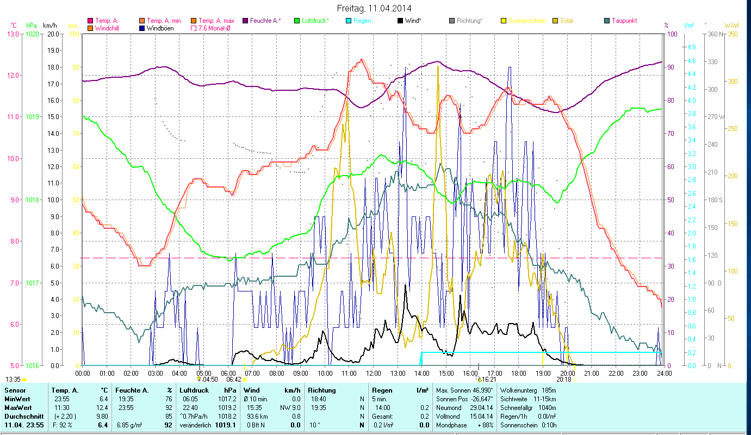Click the km/h axis unit label at top
The height and width of the screenshot is (435, 751).
click(49, 25)
